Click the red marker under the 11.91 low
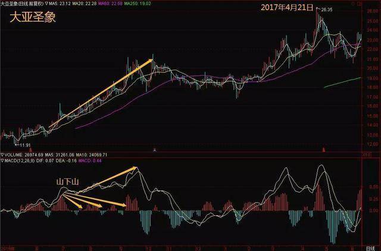The image size is (381, 251). pyautogui.click(x=30, y=149)
